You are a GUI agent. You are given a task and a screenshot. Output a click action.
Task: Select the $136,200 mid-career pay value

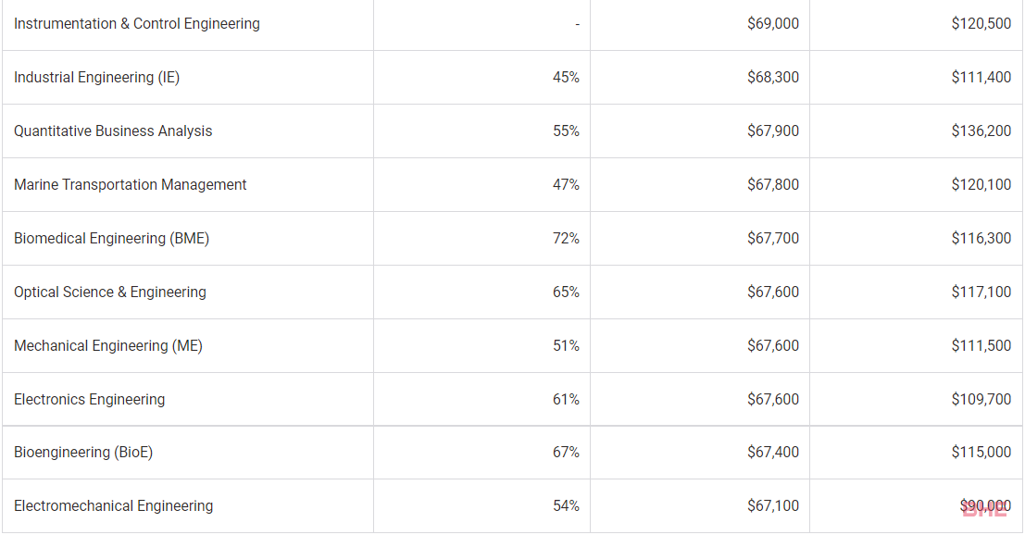coord(981,131)
